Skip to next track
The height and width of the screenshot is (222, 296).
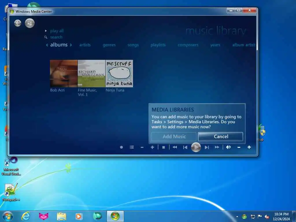click(207, 147)
